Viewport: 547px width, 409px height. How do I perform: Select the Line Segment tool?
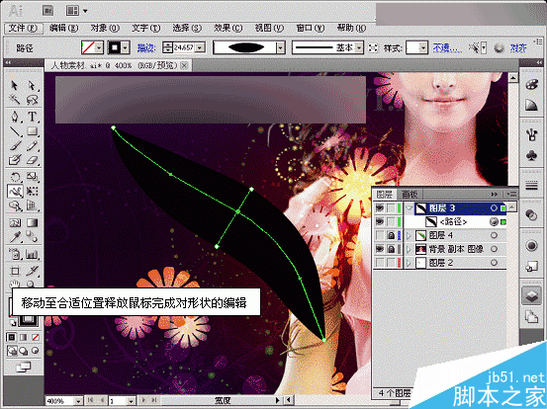pos(15,131)
